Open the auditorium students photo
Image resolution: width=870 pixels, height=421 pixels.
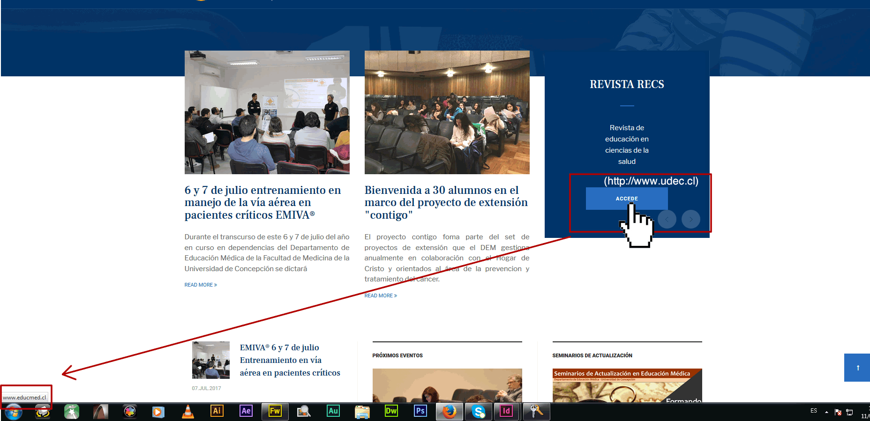pyautogui.click(x=447, y=112)
